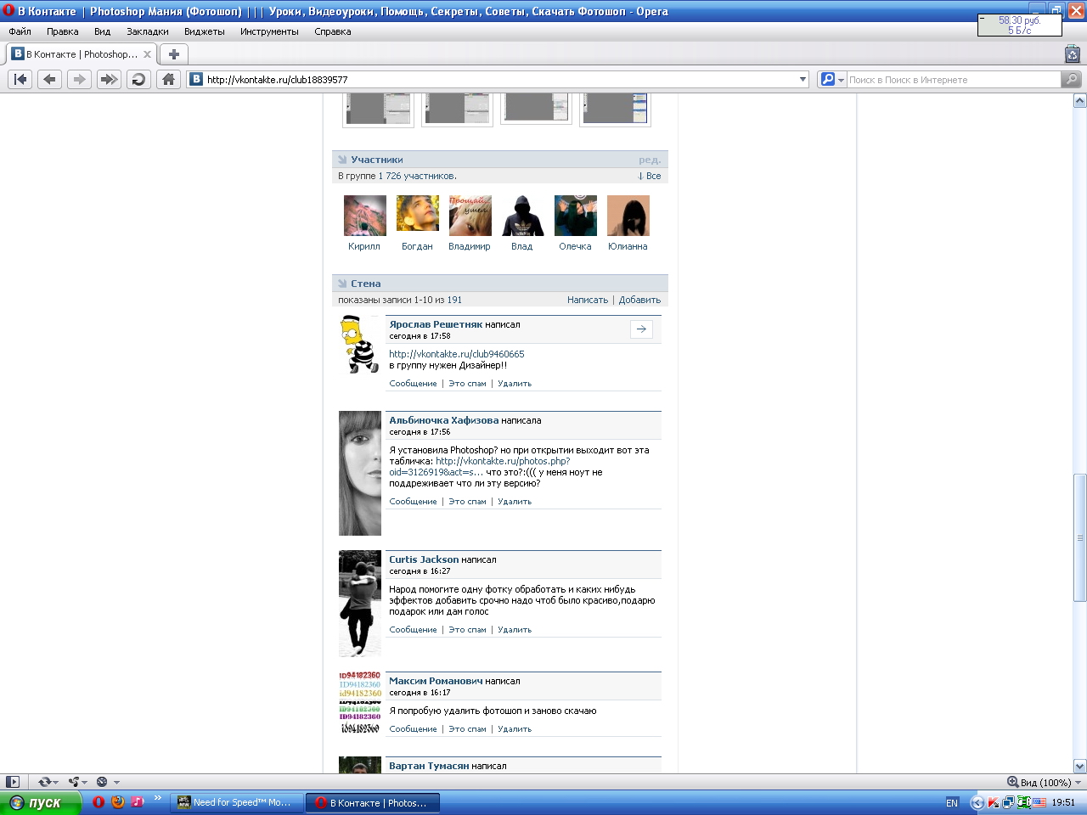Click the vertical scrollbar thumb
Screen dimensions: 1087x815
click(x=1080, y=537)
